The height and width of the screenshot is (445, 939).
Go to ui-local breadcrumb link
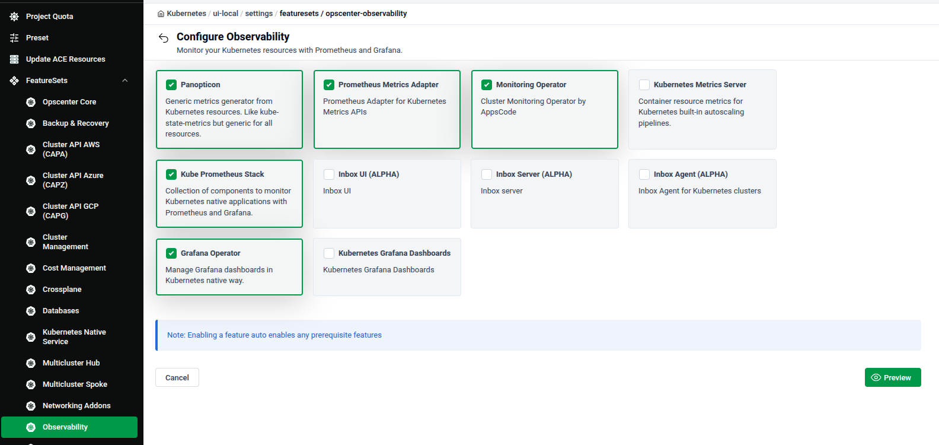tap(226, 14)
